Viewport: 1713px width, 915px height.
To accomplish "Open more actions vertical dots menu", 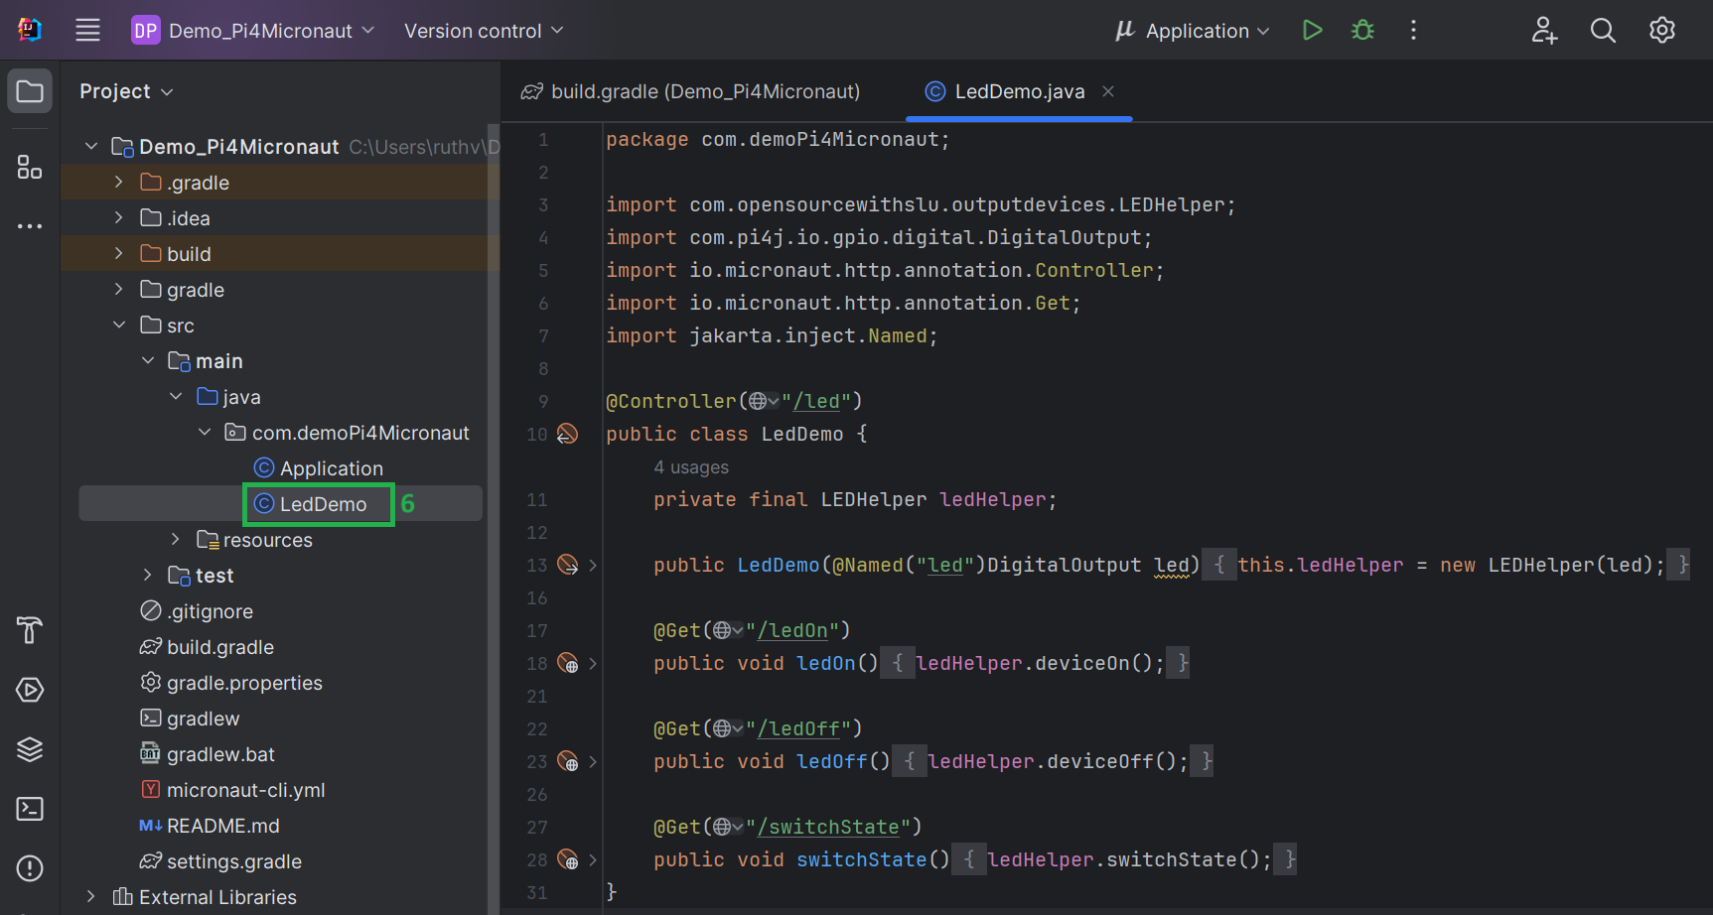I will click(1413, 31).
